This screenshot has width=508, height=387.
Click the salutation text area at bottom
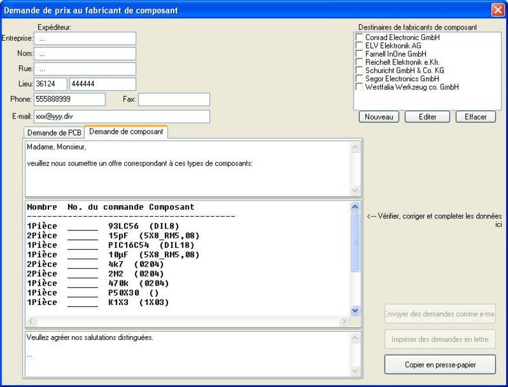click(x=186, y=353)
